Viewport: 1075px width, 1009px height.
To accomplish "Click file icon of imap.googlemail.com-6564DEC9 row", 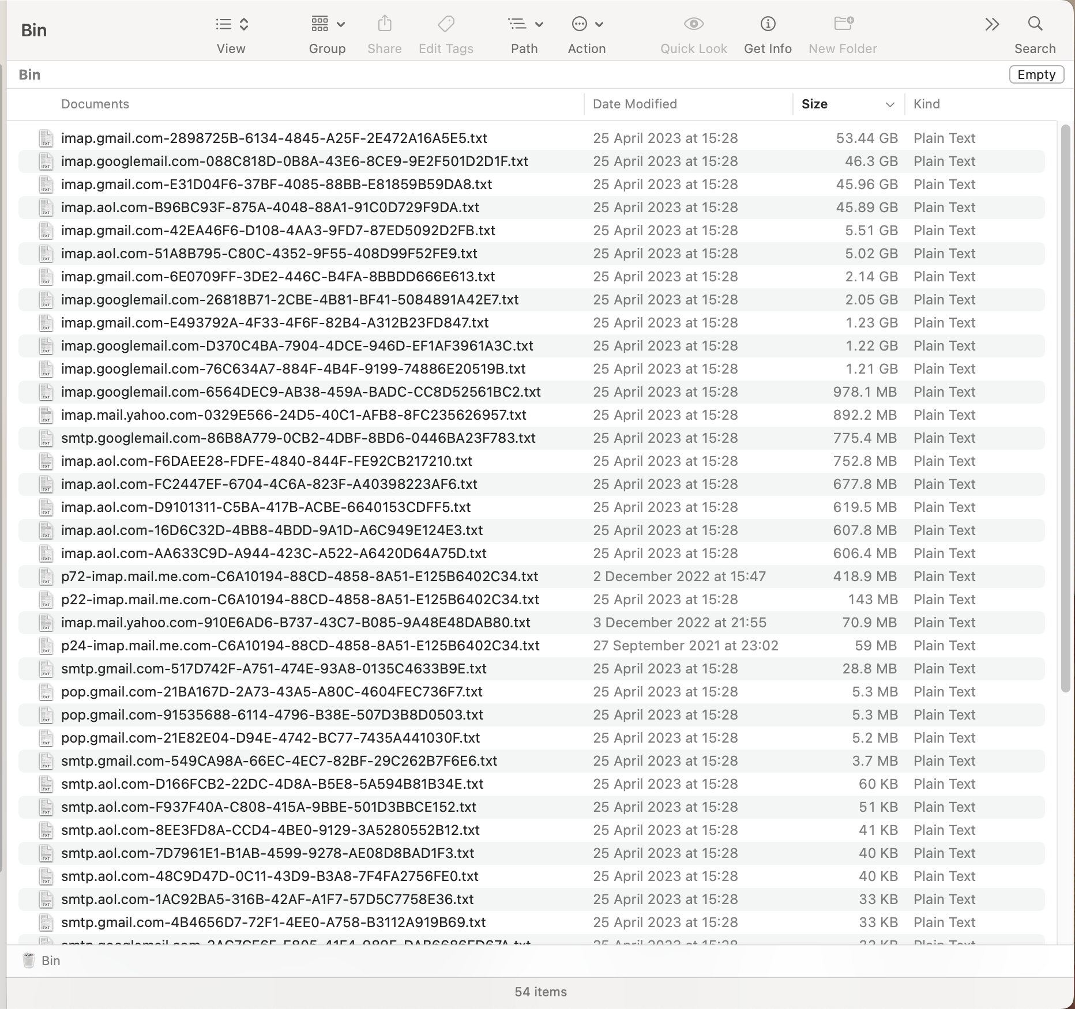I will pos(46,392).
